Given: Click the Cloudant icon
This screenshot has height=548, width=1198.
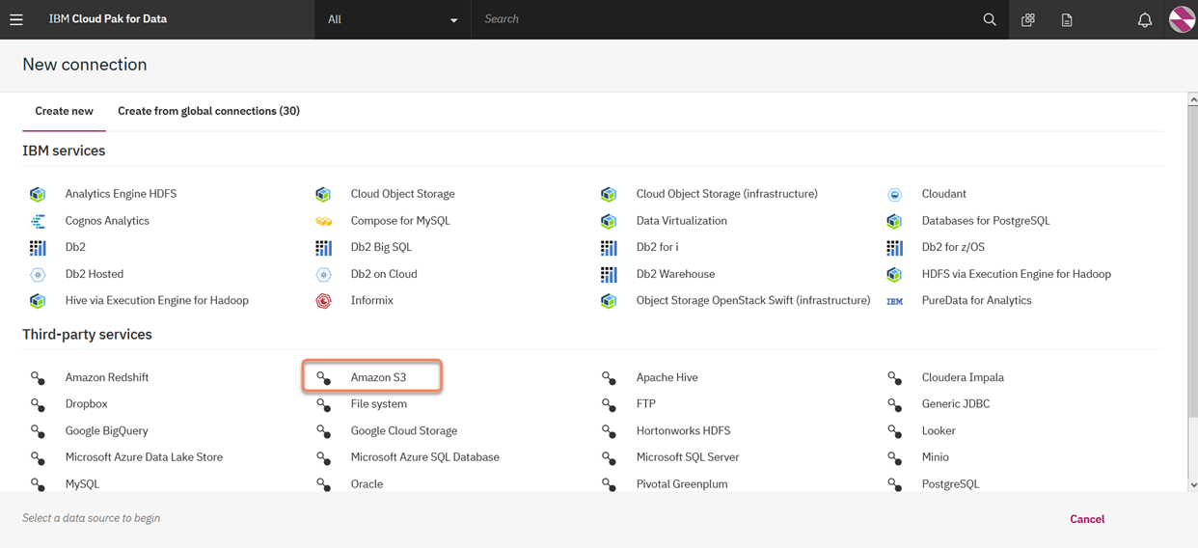Looking at the screenshot, I should click(x=894, y=194).
